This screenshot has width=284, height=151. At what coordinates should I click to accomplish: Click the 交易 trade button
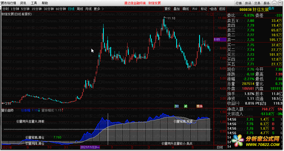click(x=257, y=3)
